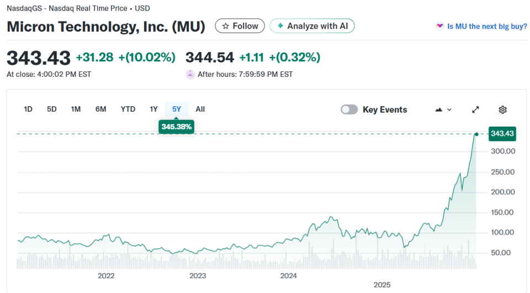Follow Micron Technology stock
530x293 pixels.
click(x=240, y=26)
